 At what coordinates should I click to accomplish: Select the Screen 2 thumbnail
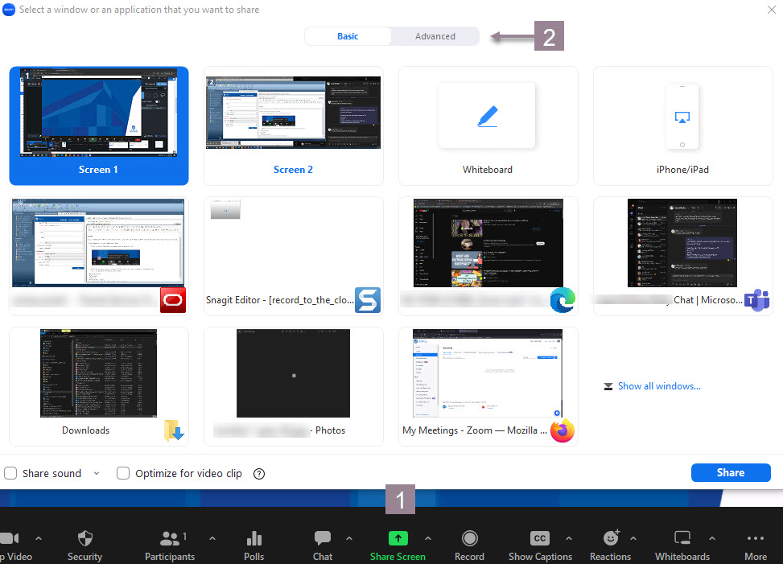[x=293, y=126]
